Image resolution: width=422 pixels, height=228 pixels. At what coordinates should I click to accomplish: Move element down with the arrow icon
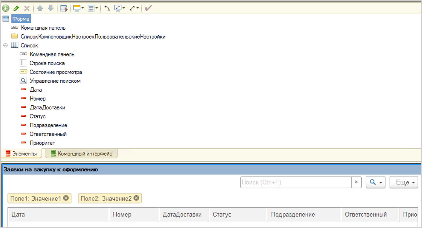[50, 8]
